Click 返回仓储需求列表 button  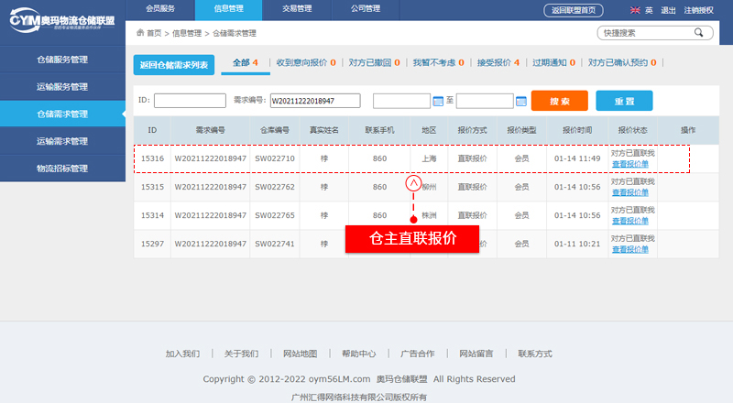point(174,64)
